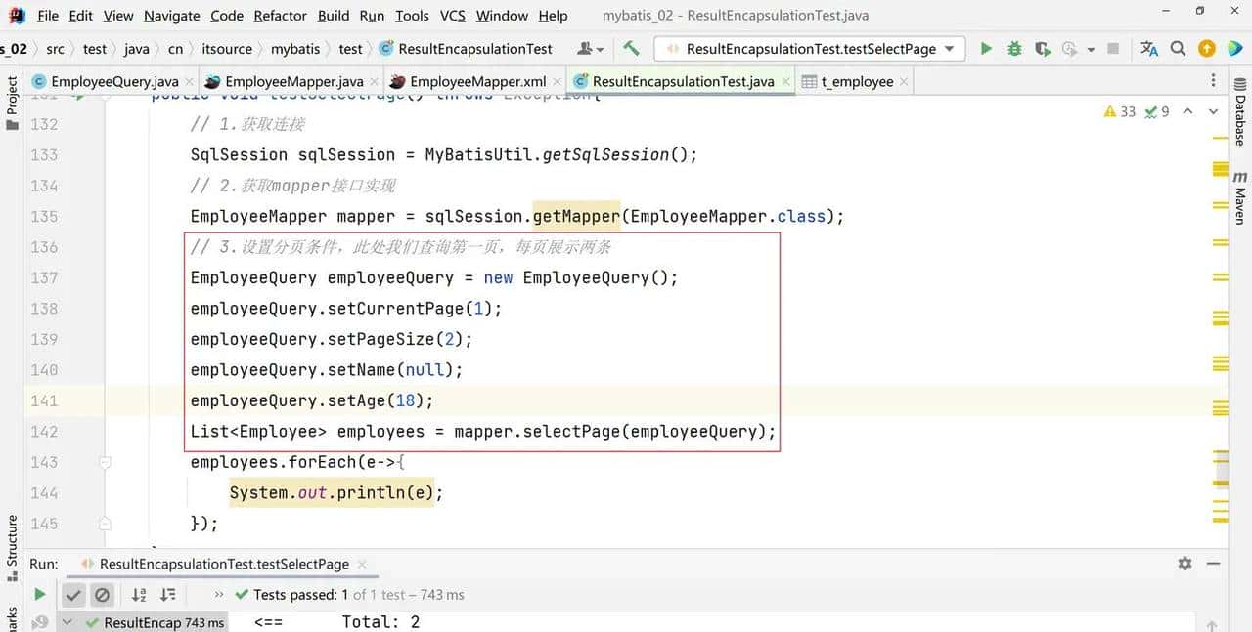
Task: Expand user account dropdown arrow
Action: [600, 49]
